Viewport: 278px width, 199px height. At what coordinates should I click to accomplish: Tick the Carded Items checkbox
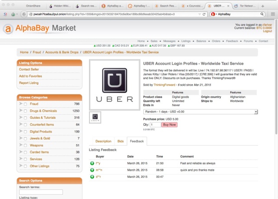coord(25,153)
